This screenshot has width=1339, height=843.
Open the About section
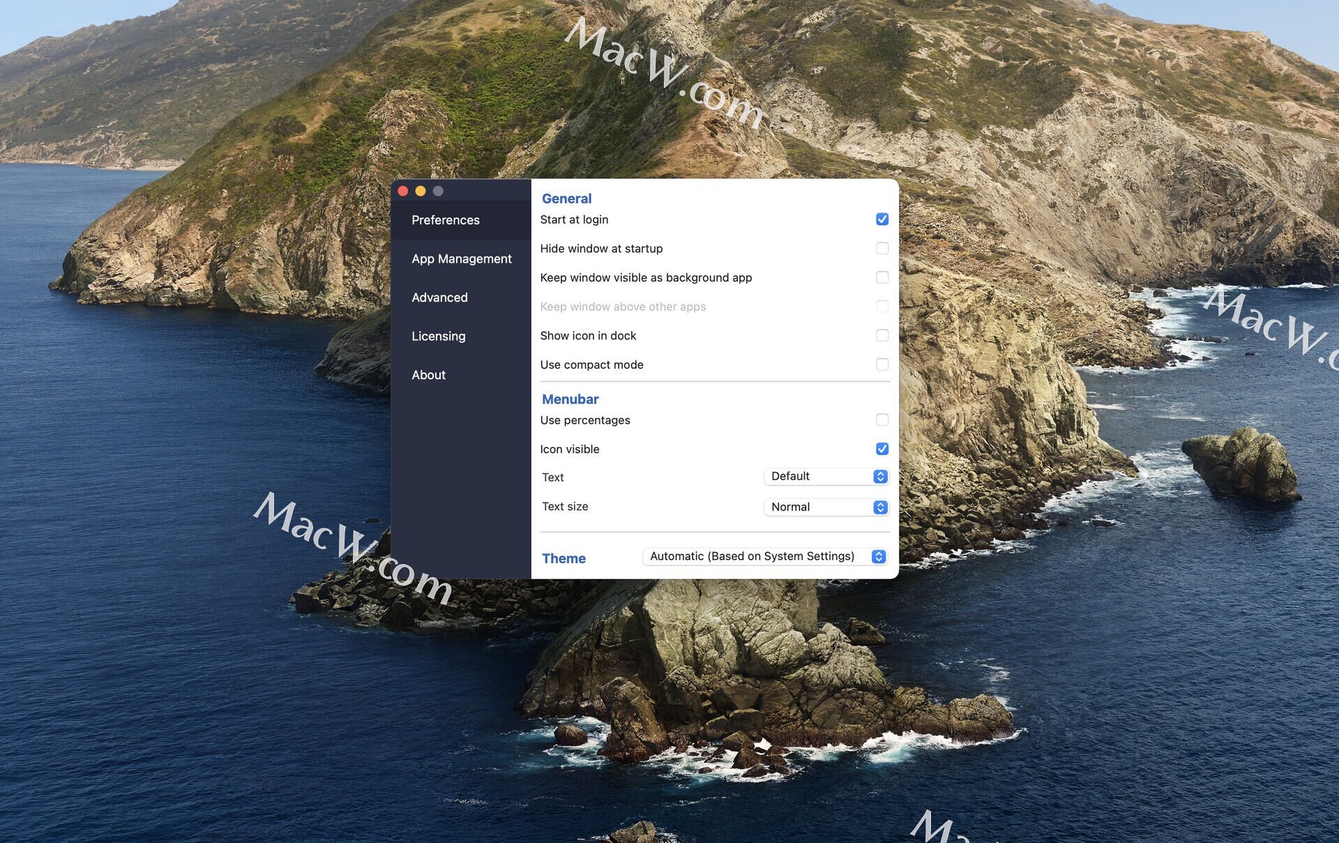428,375
